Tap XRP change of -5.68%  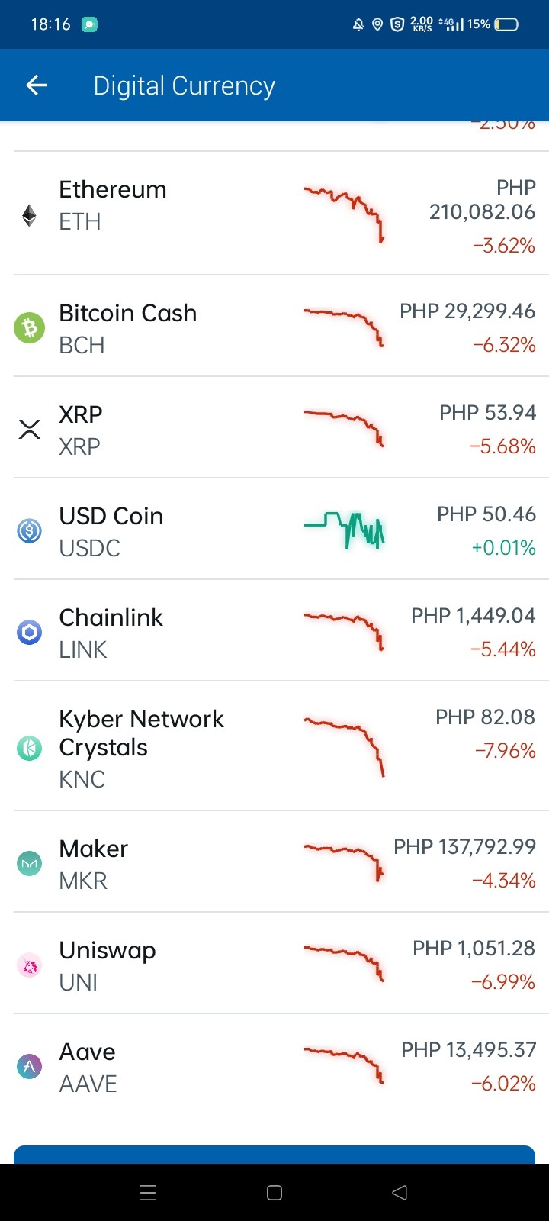tap(502, 446)
